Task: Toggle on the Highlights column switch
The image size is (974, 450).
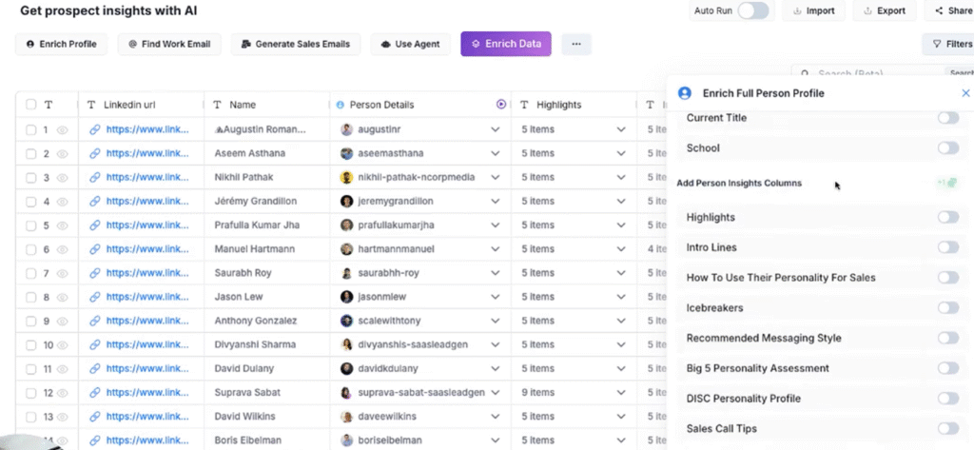Action: click(947, 217)
